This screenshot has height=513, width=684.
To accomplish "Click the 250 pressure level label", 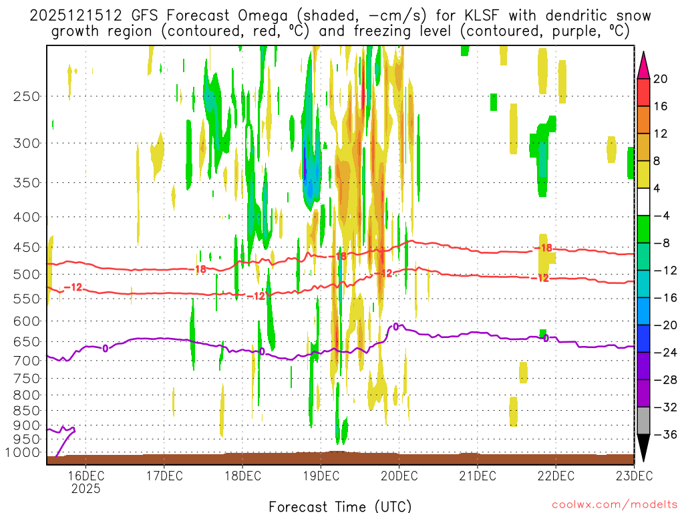I will coord(27,96).
